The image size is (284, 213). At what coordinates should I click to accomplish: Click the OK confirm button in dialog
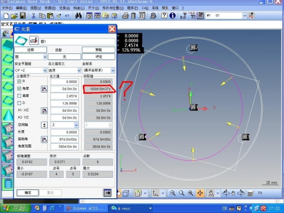point(28,193)
